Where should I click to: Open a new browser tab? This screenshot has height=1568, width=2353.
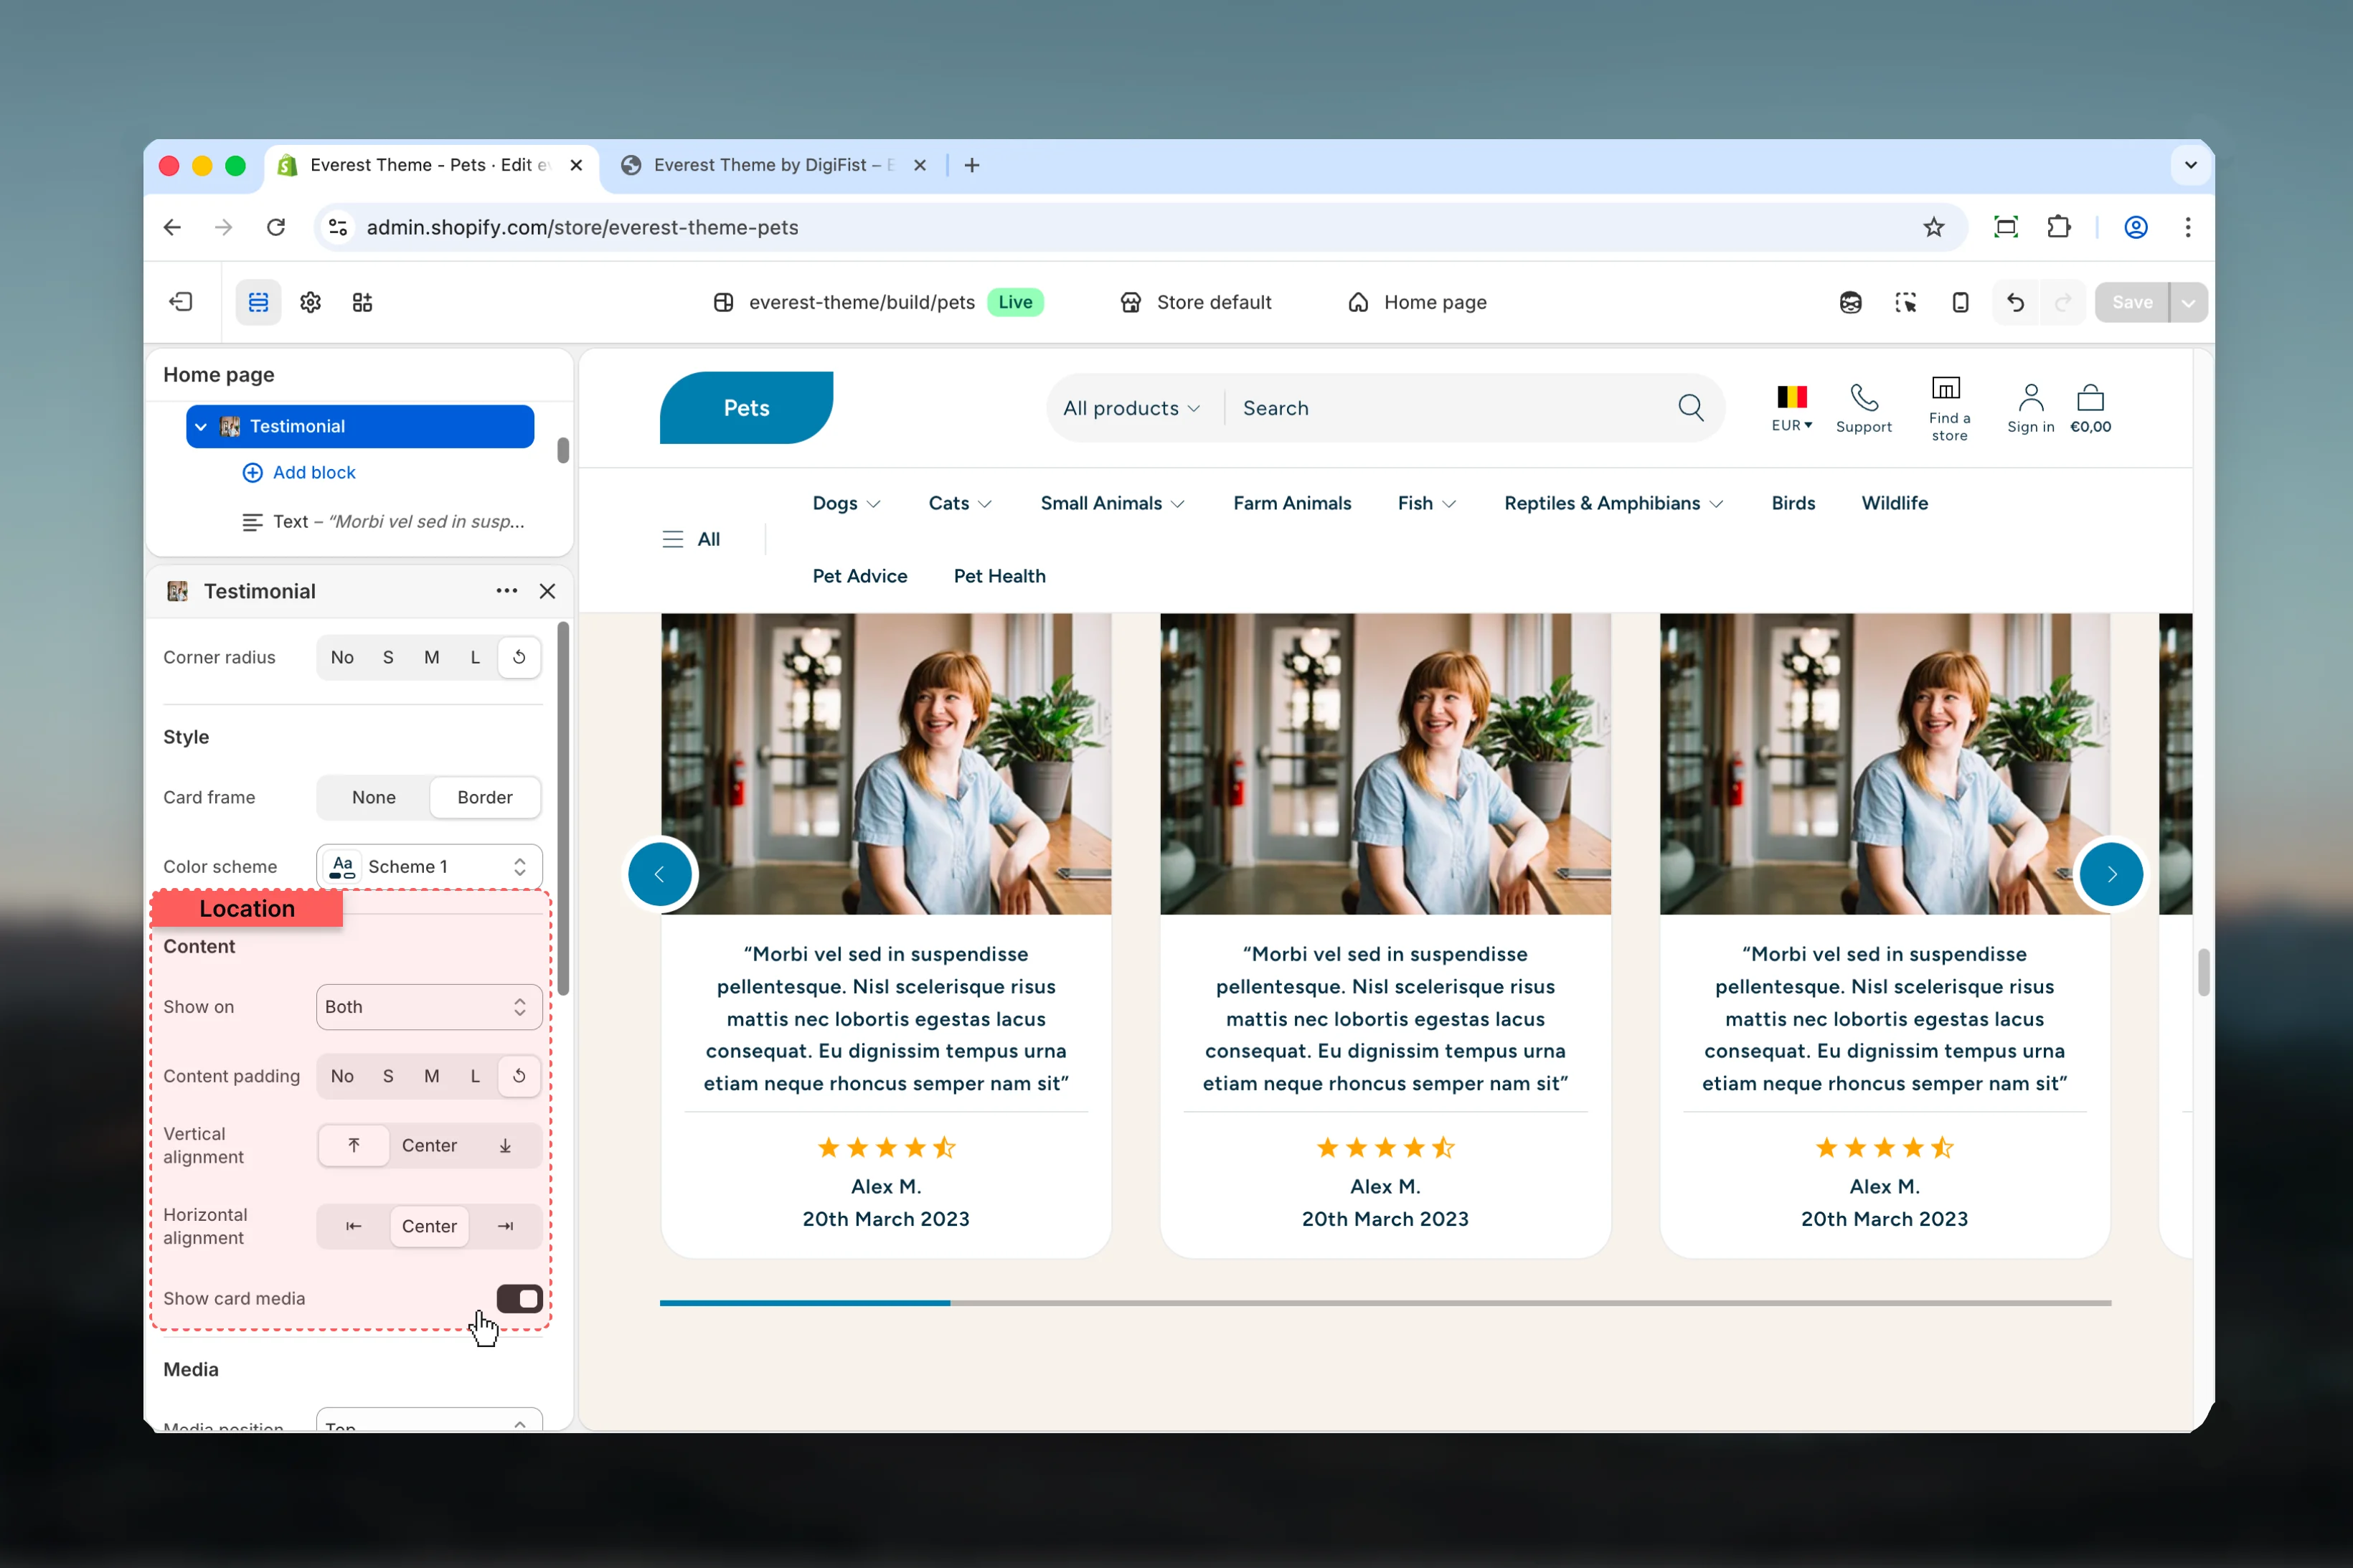coord(971,165)
